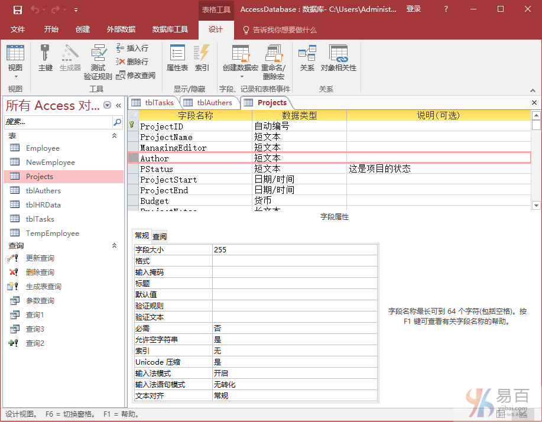
Task: Click the 主键 primary key icon
Action: coord(46,58)
